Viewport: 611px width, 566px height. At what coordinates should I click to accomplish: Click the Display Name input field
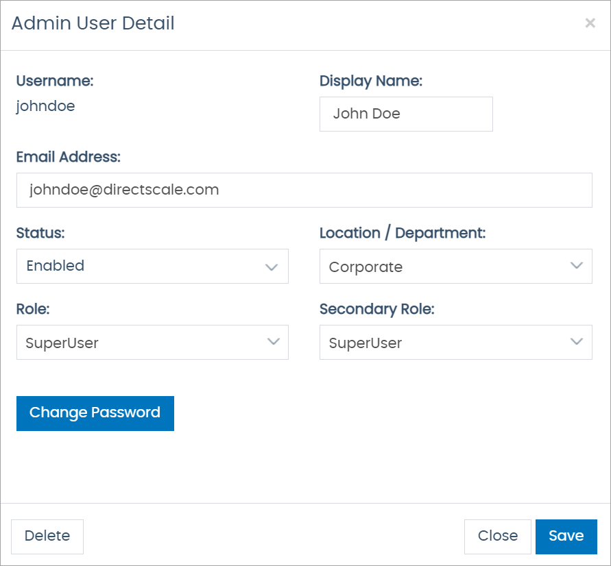pos(406,114)
